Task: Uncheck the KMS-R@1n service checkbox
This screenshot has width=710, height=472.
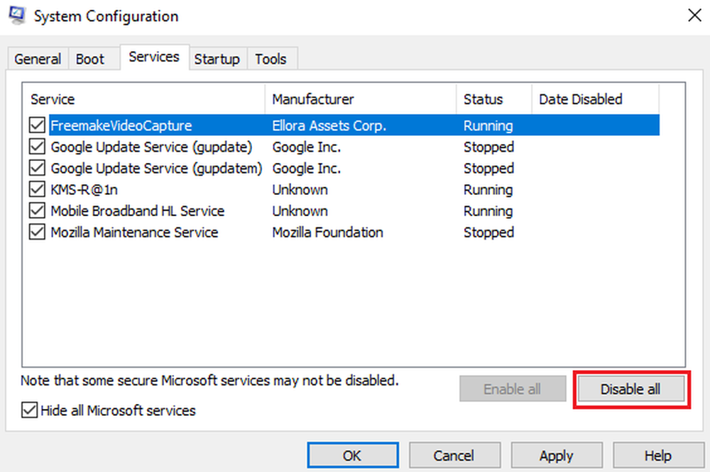Action: point(37,190)
